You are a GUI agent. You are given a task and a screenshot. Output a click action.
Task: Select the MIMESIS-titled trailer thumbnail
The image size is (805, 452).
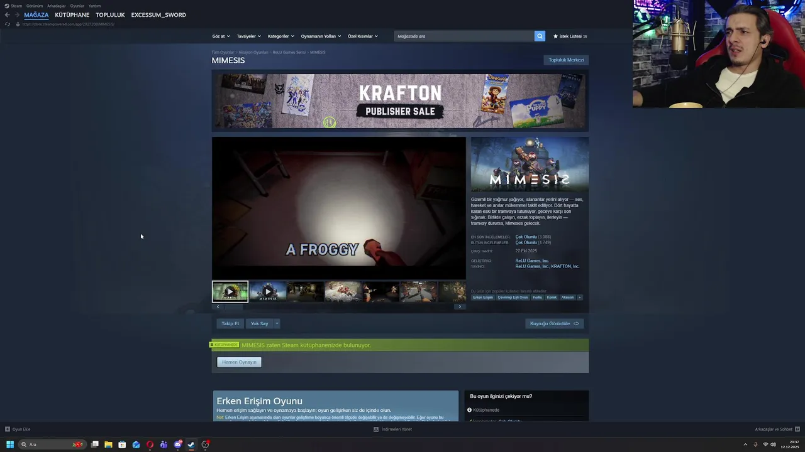point(268,292)
